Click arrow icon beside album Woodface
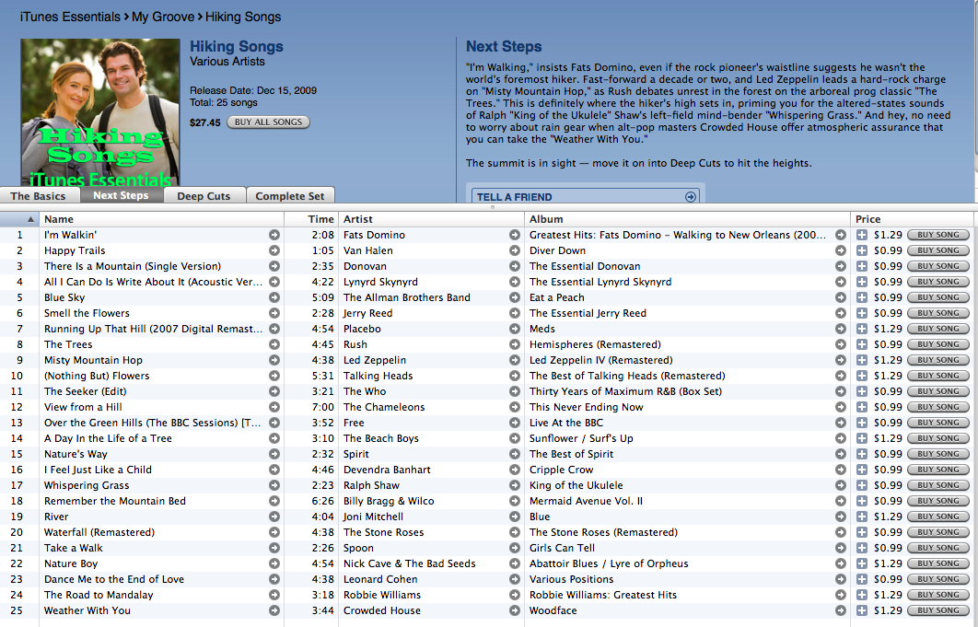 coord(841,610)
